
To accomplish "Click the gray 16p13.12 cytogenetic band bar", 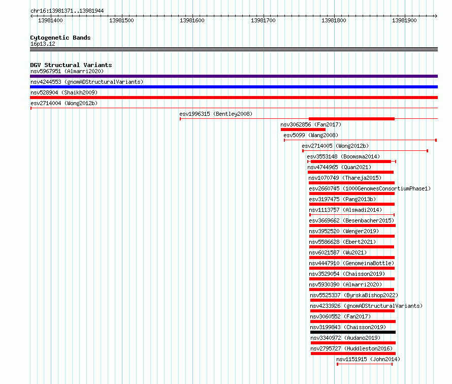I will click(234, 49).
